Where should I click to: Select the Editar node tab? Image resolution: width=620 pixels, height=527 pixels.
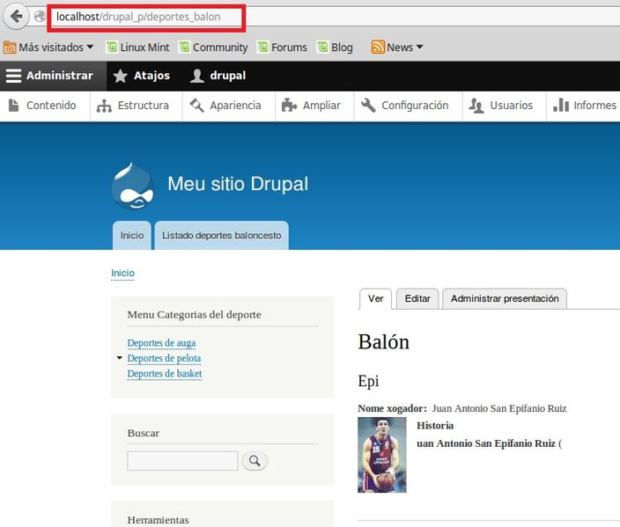click(417, 298)
